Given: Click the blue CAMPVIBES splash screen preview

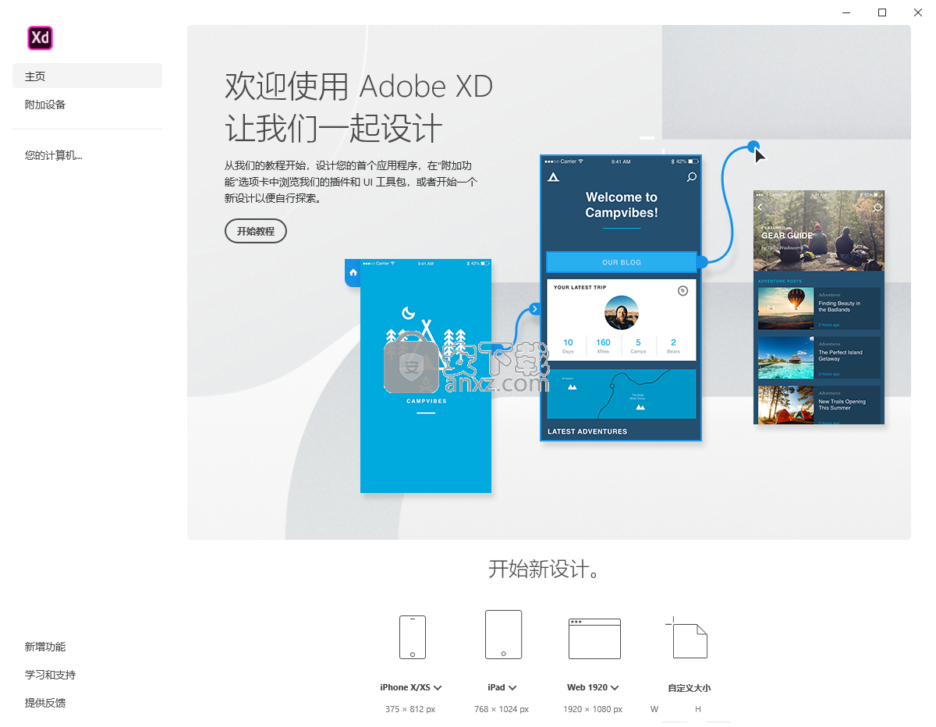Looking at the screenshot, I should pyautogui.click(x=426, y=376).
